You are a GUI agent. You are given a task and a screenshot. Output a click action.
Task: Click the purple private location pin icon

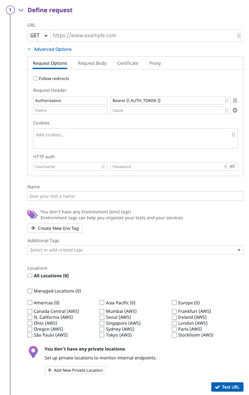(33, 352)
